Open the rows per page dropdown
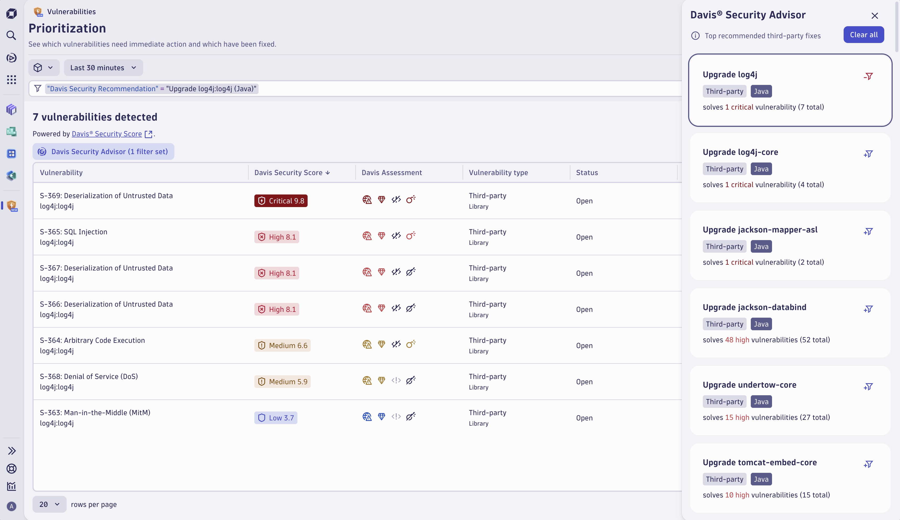Screen dimensions: 900x520 [49, 504]
